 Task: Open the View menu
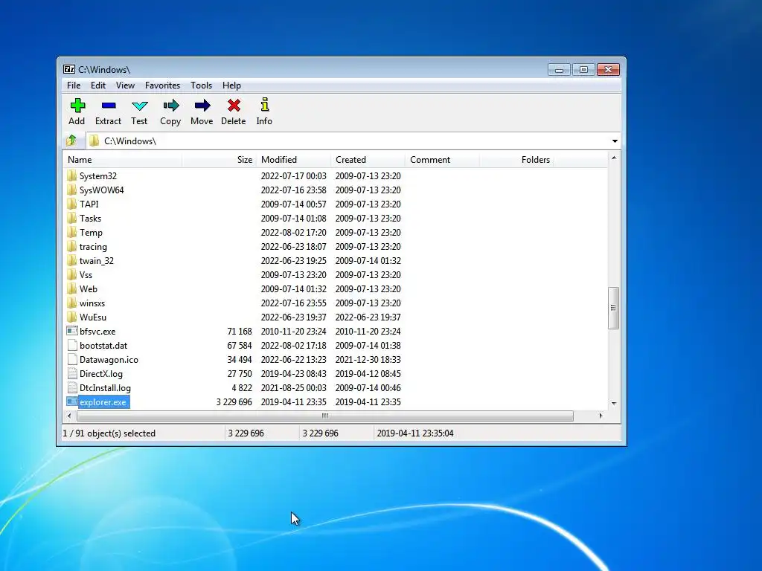[125, 86]
